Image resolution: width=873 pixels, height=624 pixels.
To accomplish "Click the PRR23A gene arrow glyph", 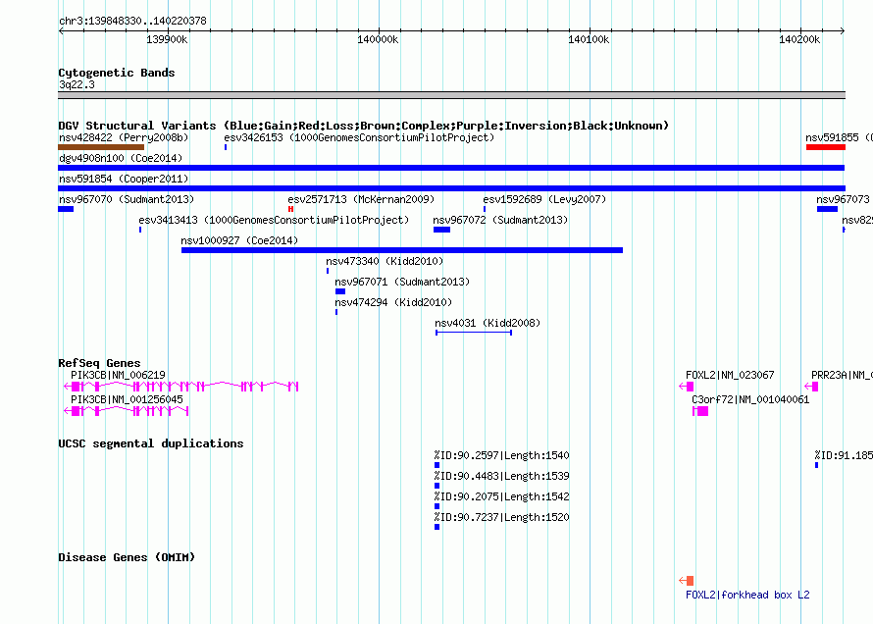I will pos(812,387).
